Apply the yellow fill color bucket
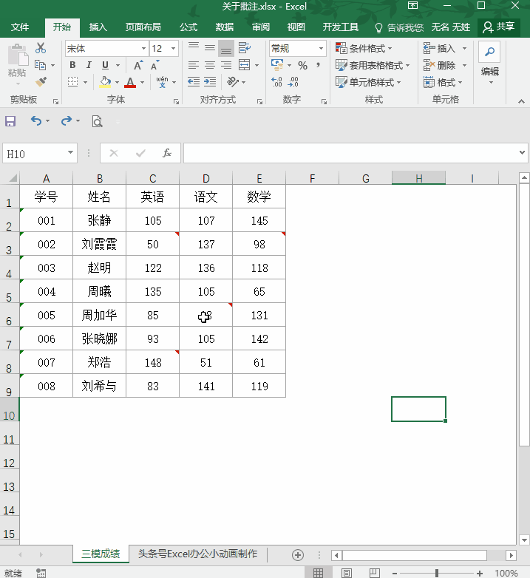The image size is (530, 578). tap(106, 82)
